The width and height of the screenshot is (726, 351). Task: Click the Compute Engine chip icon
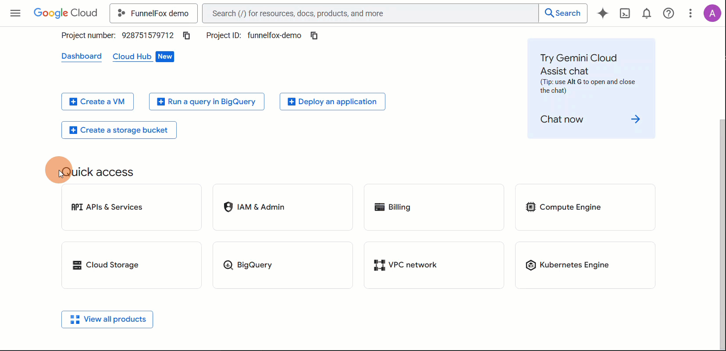pyautogui.click(x=531, y=207)
